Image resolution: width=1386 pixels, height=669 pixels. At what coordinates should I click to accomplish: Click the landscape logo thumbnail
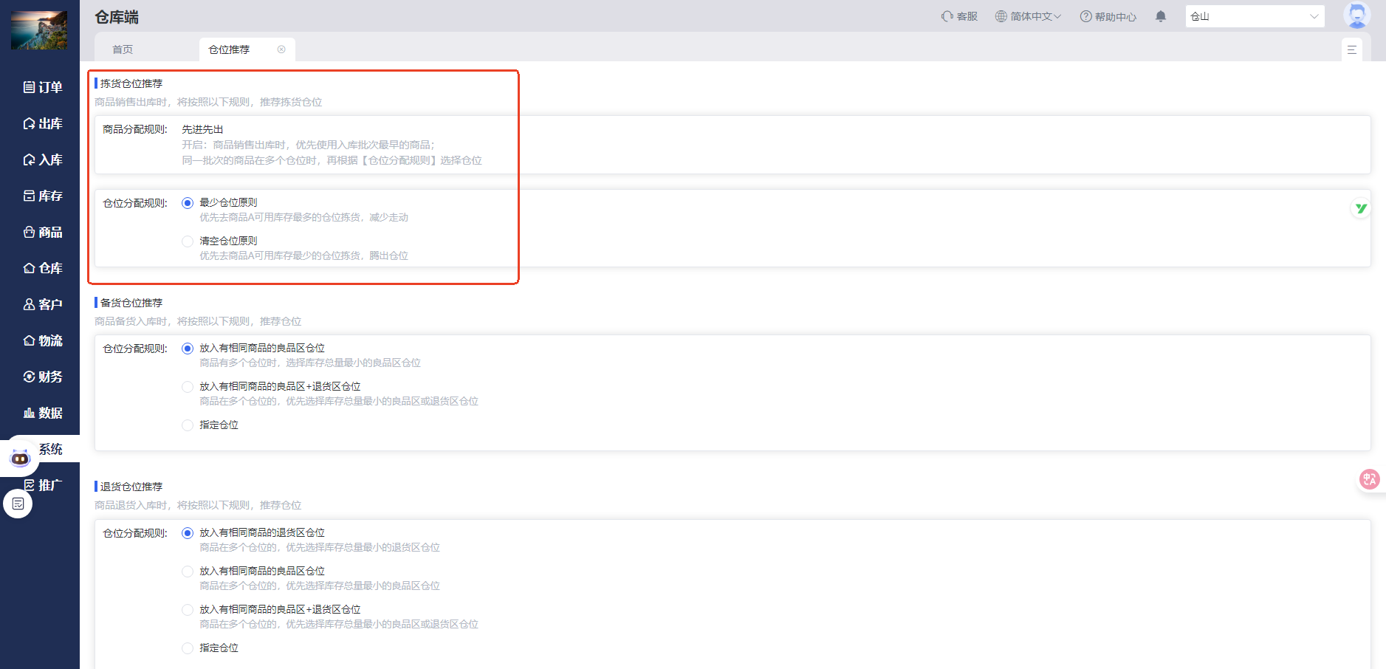pos(39,30)
